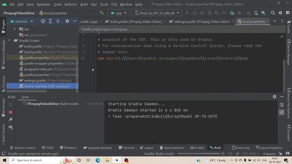
Task: Open the Event Log
Action: click(240, 148)
